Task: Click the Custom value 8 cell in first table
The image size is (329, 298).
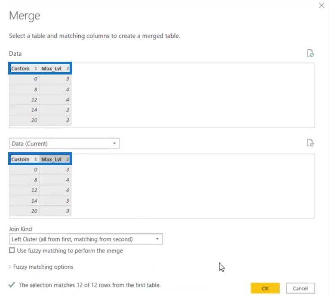Action: [x=24, y=89]
